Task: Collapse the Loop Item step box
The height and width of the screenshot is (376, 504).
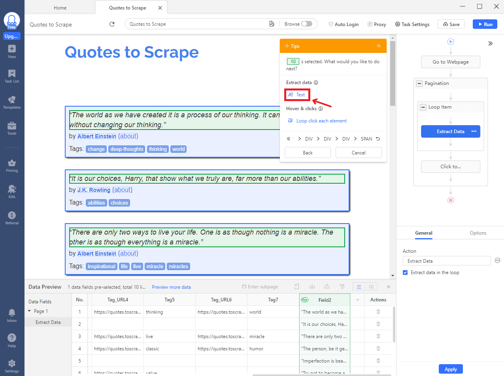Action: pos(423,107)
